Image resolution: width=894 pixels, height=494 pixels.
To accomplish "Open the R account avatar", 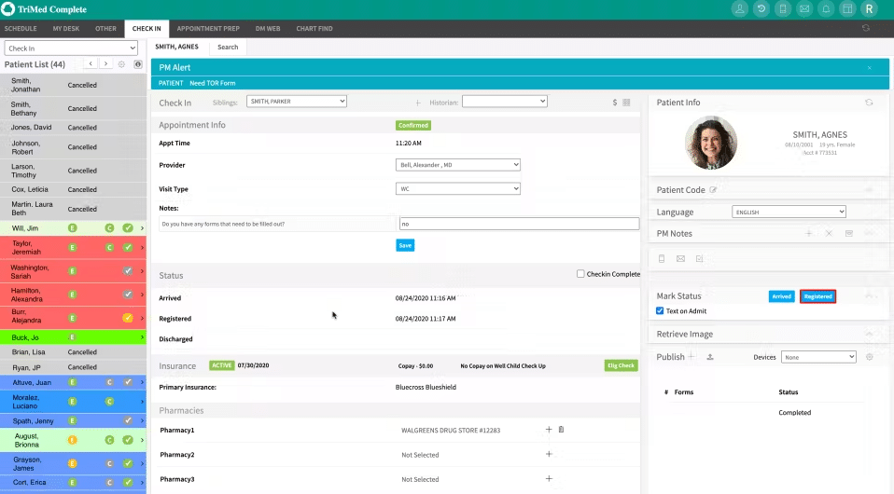I will click(x=870, y=9).
